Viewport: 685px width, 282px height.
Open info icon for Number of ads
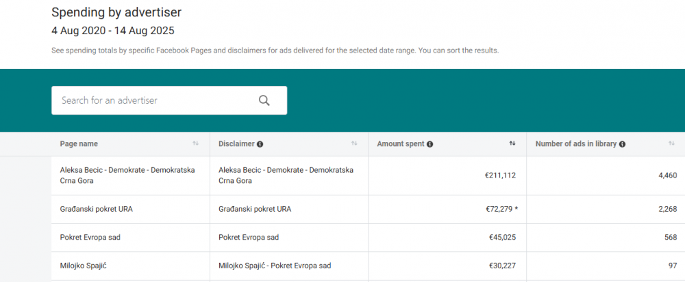click(x=623, y=144)
